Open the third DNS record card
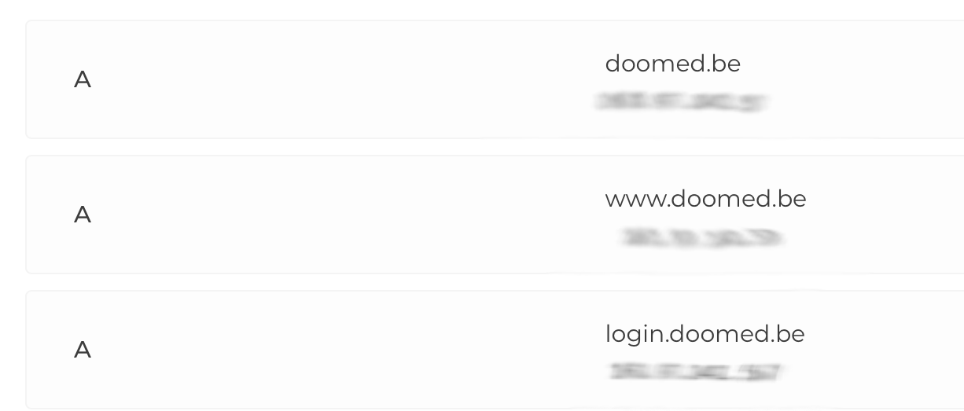 tap(495, 350)
